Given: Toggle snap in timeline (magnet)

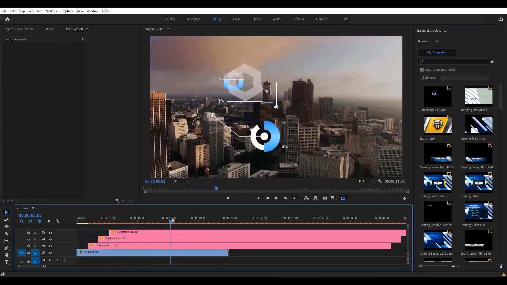Looking at the screenshot, I should pos(31,221).
